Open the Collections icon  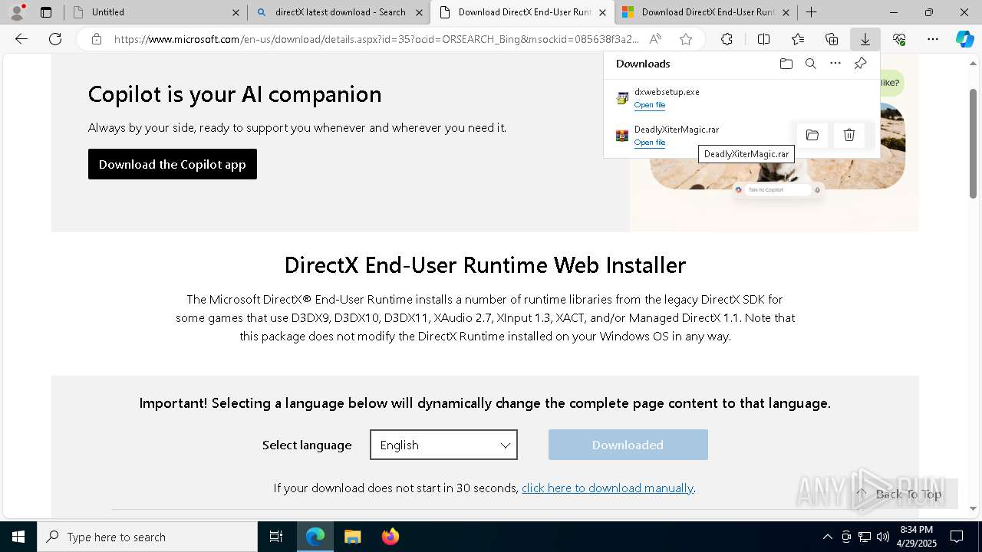point(832,39)
